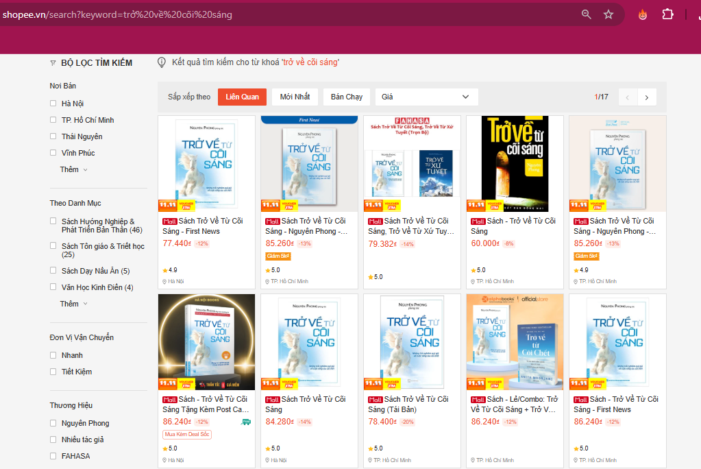Open the black-cover Trở Về Từ Cõi Sáng thumbnail
The width and height of the screenshot is (701, 469).
click(515, 163)
